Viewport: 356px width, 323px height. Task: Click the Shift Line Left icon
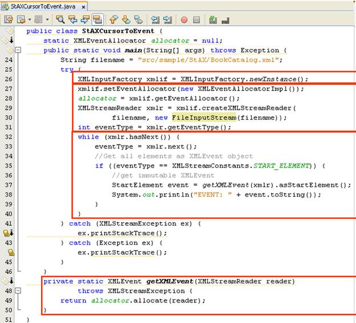pyautogui.click(x=155, y=19)
